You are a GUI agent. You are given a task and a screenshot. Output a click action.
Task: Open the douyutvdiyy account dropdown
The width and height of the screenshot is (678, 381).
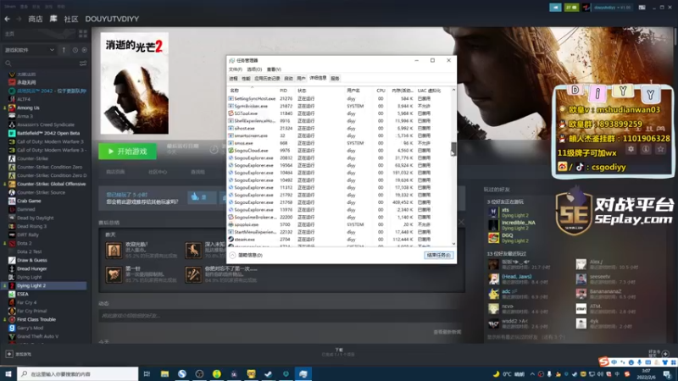[x=612, y=8]
